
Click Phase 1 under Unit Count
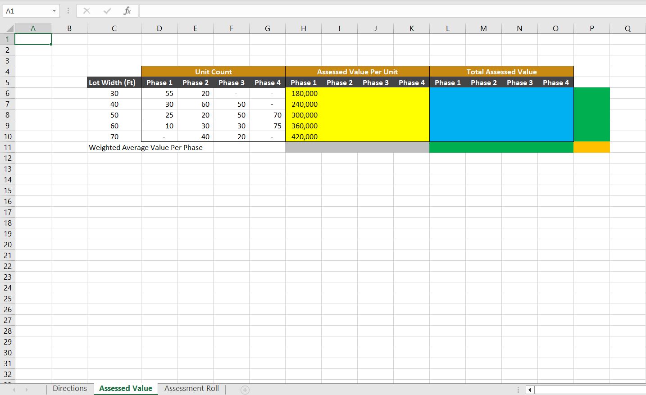pos(159,82)
